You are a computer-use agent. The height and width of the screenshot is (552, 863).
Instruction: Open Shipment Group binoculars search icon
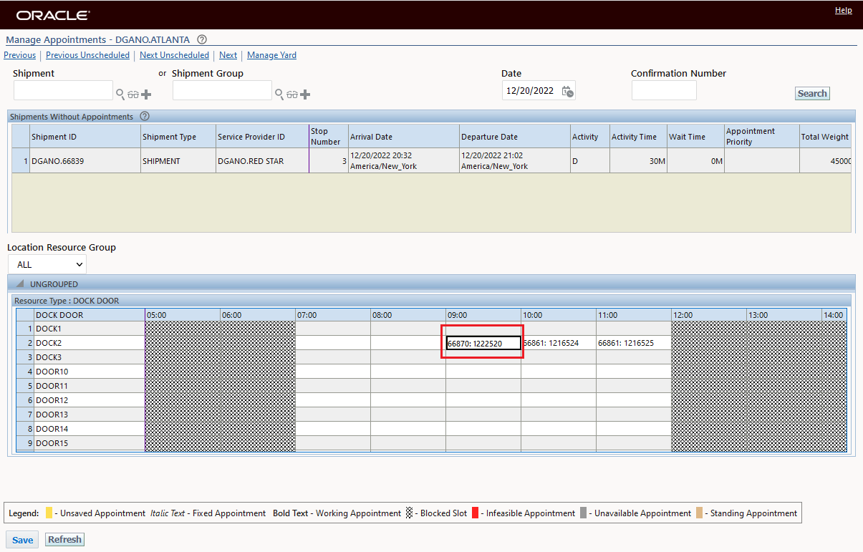point(292,94)
